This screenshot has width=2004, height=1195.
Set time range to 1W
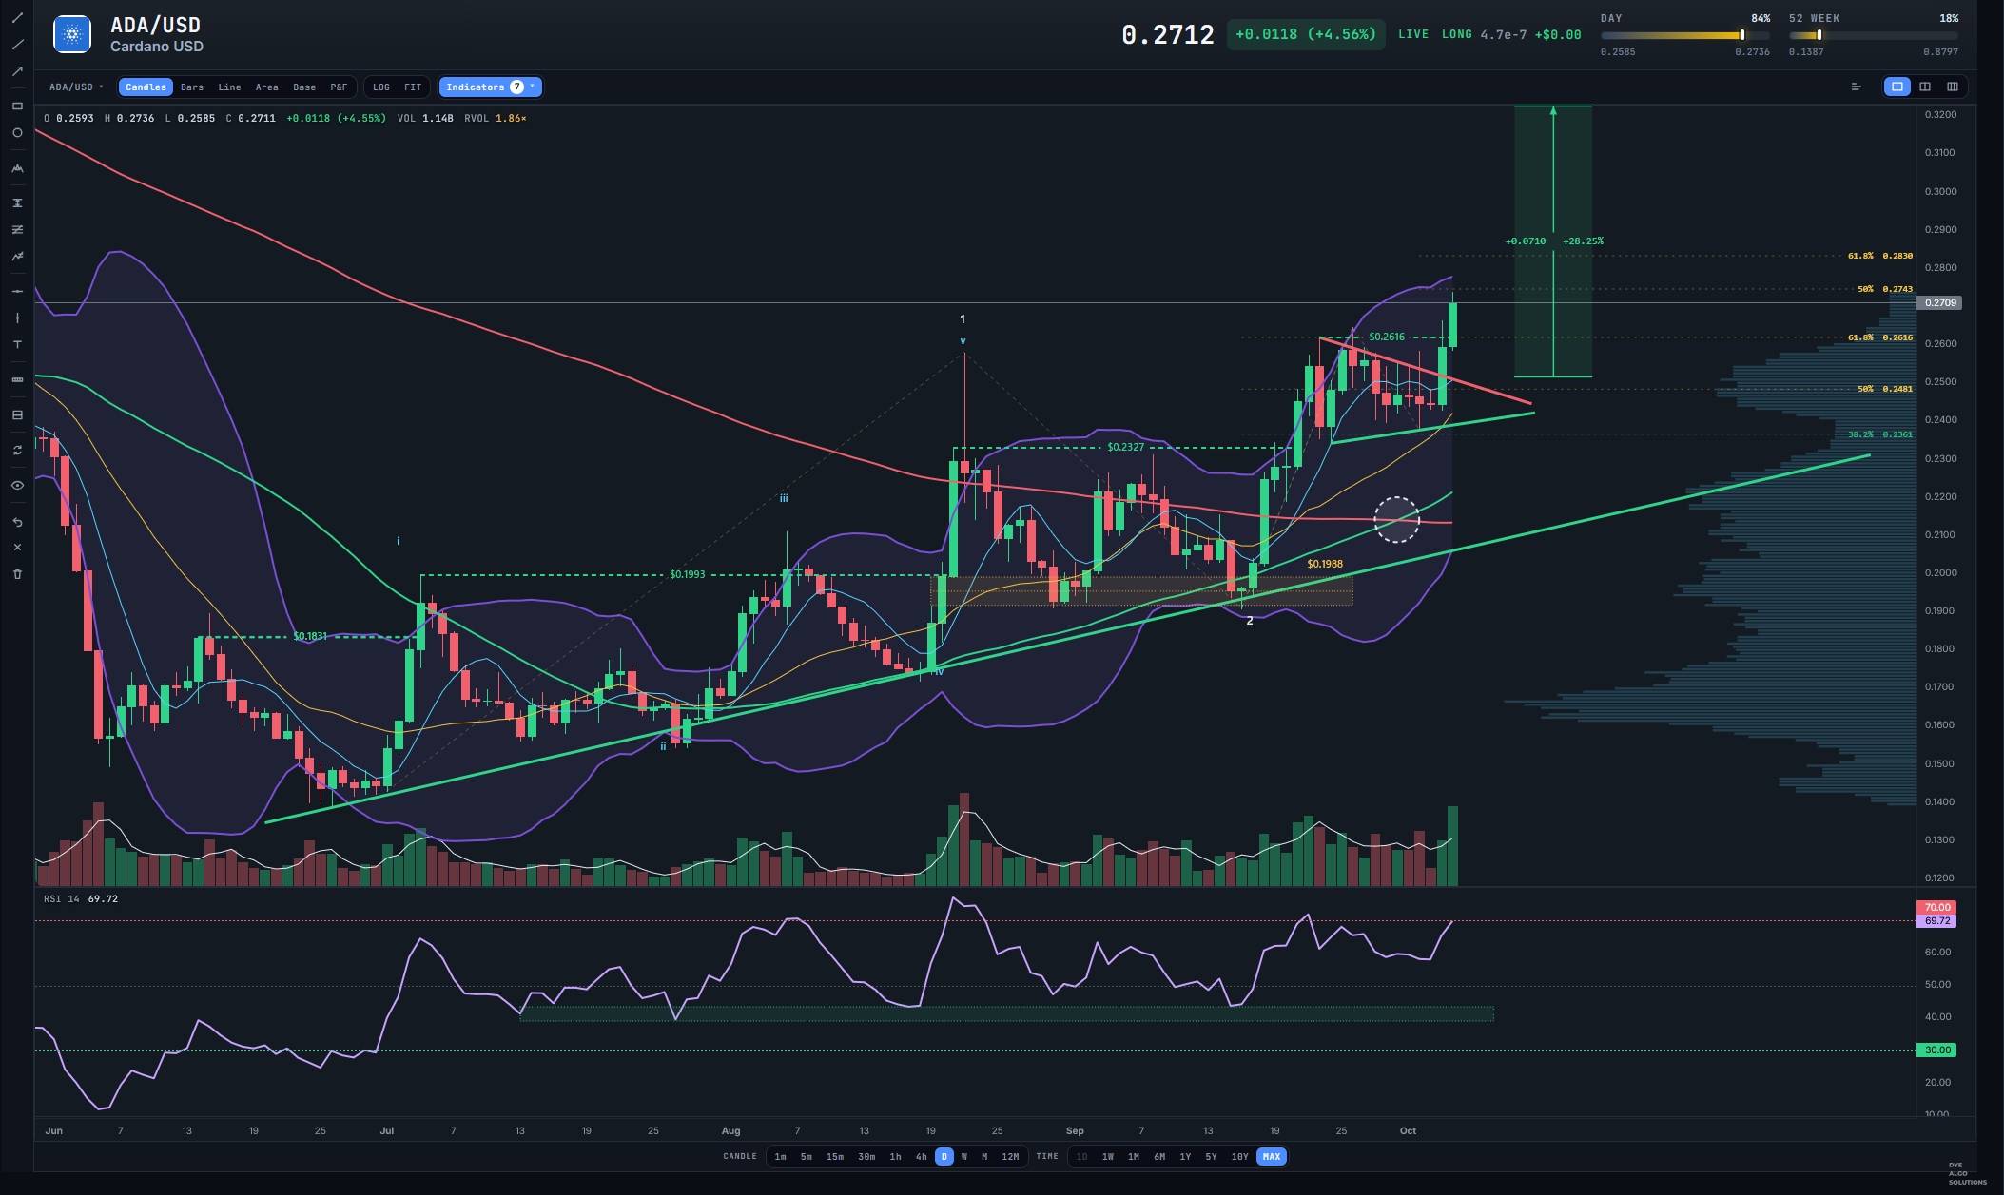point(1108,1156)
